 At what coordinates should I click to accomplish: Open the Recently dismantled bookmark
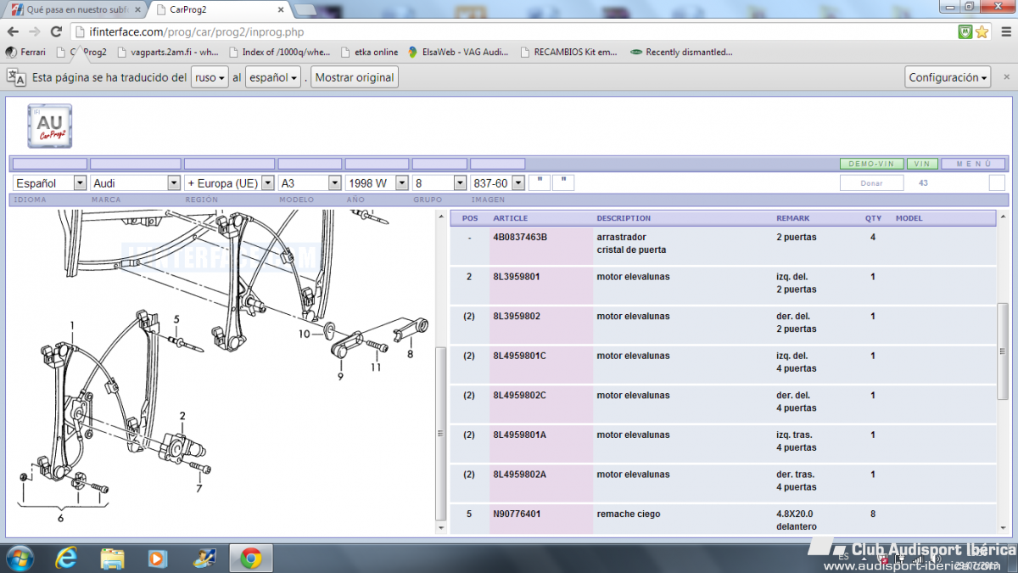pos(681,52)
